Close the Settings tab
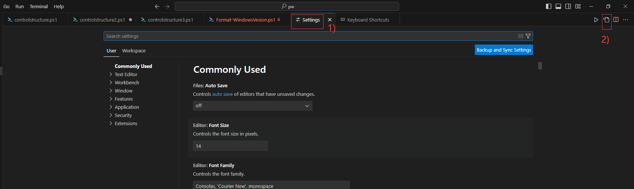 pos(329,20)
